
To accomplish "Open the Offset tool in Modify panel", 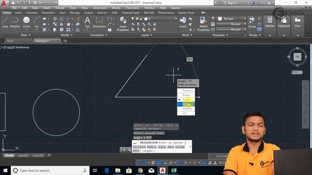I will 78,30.
